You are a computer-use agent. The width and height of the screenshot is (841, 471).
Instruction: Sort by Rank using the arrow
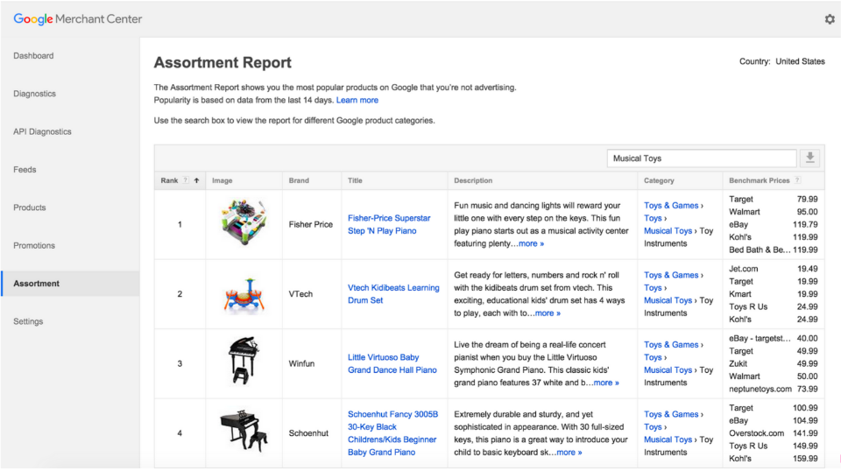tap(197, 180)
